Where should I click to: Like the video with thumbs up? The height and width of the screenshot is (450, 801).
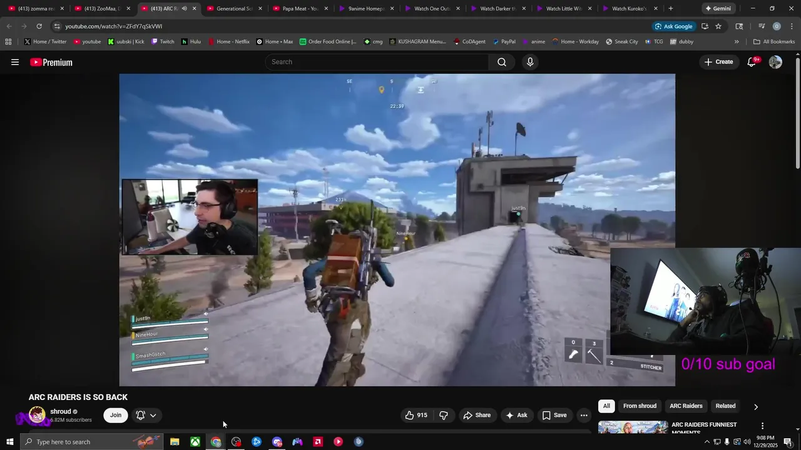click(416, 415)
